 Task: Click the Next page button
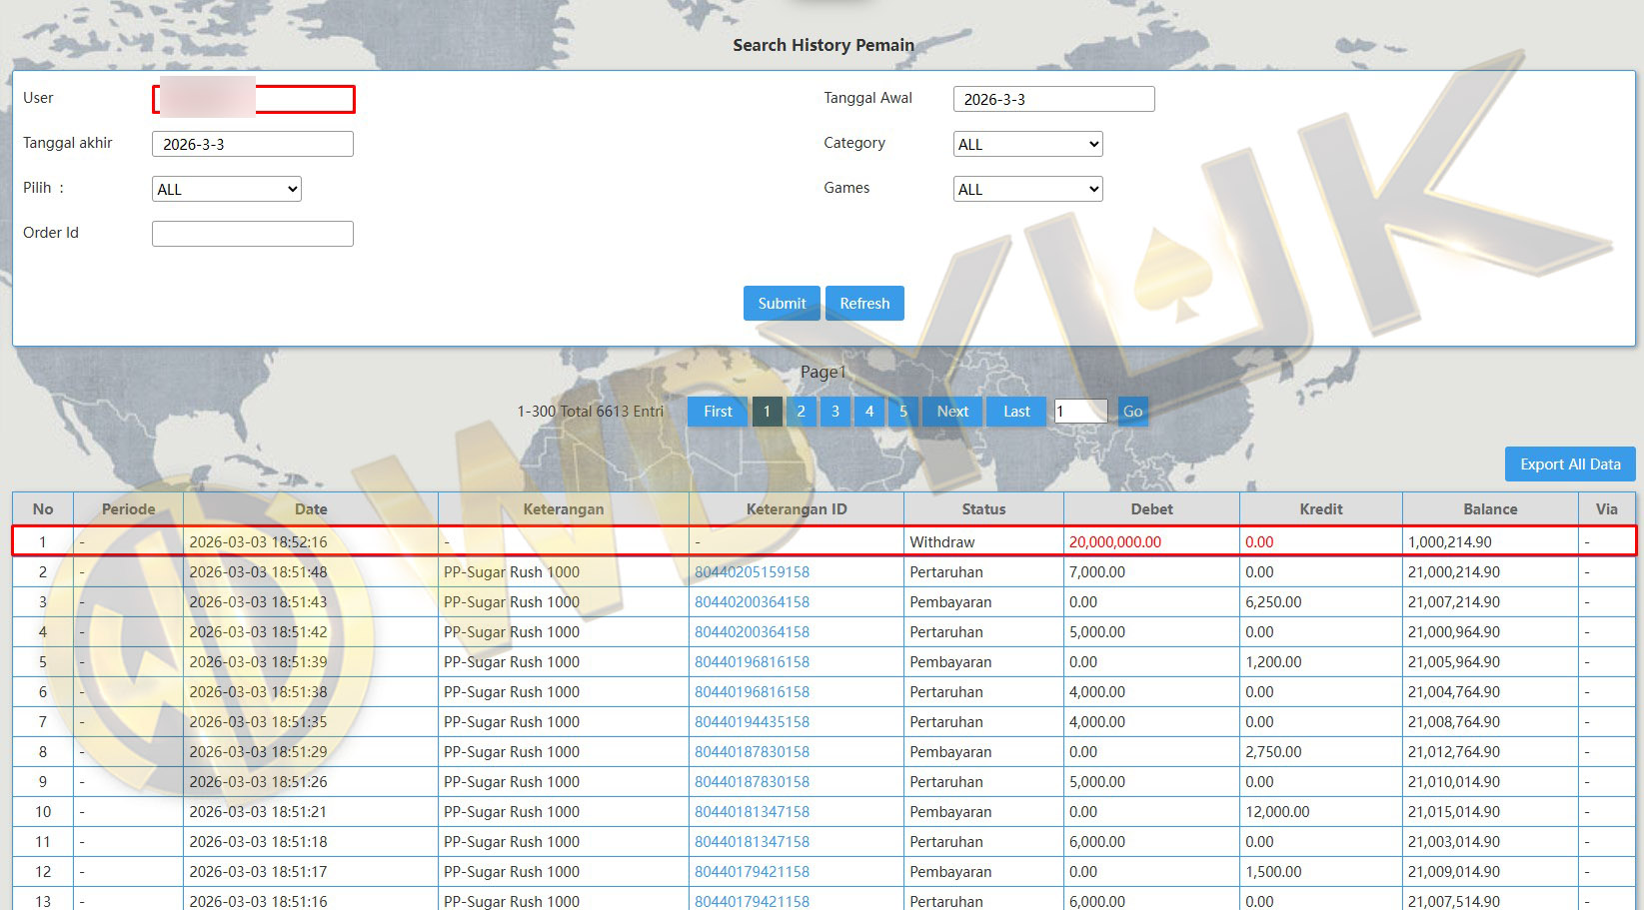pyautogui.click(x=952, y=412)
